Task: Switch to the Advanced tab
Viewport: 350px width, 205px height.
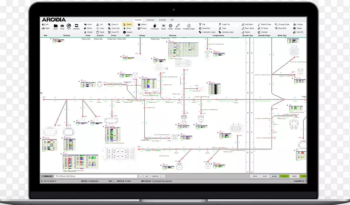Action: (x=150, y=20)
